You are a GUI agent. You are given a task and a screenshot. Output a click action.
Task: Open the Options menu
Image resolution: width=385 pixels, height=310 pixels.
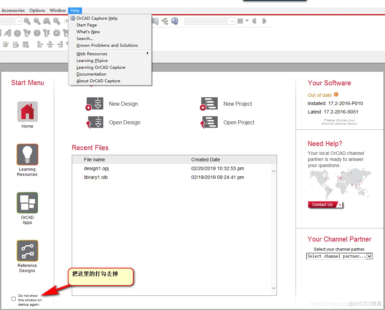[37, 10]
